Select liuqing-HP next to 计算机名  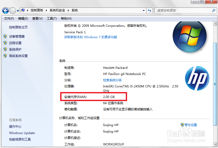pyautogui.click(x=111, y=125)
